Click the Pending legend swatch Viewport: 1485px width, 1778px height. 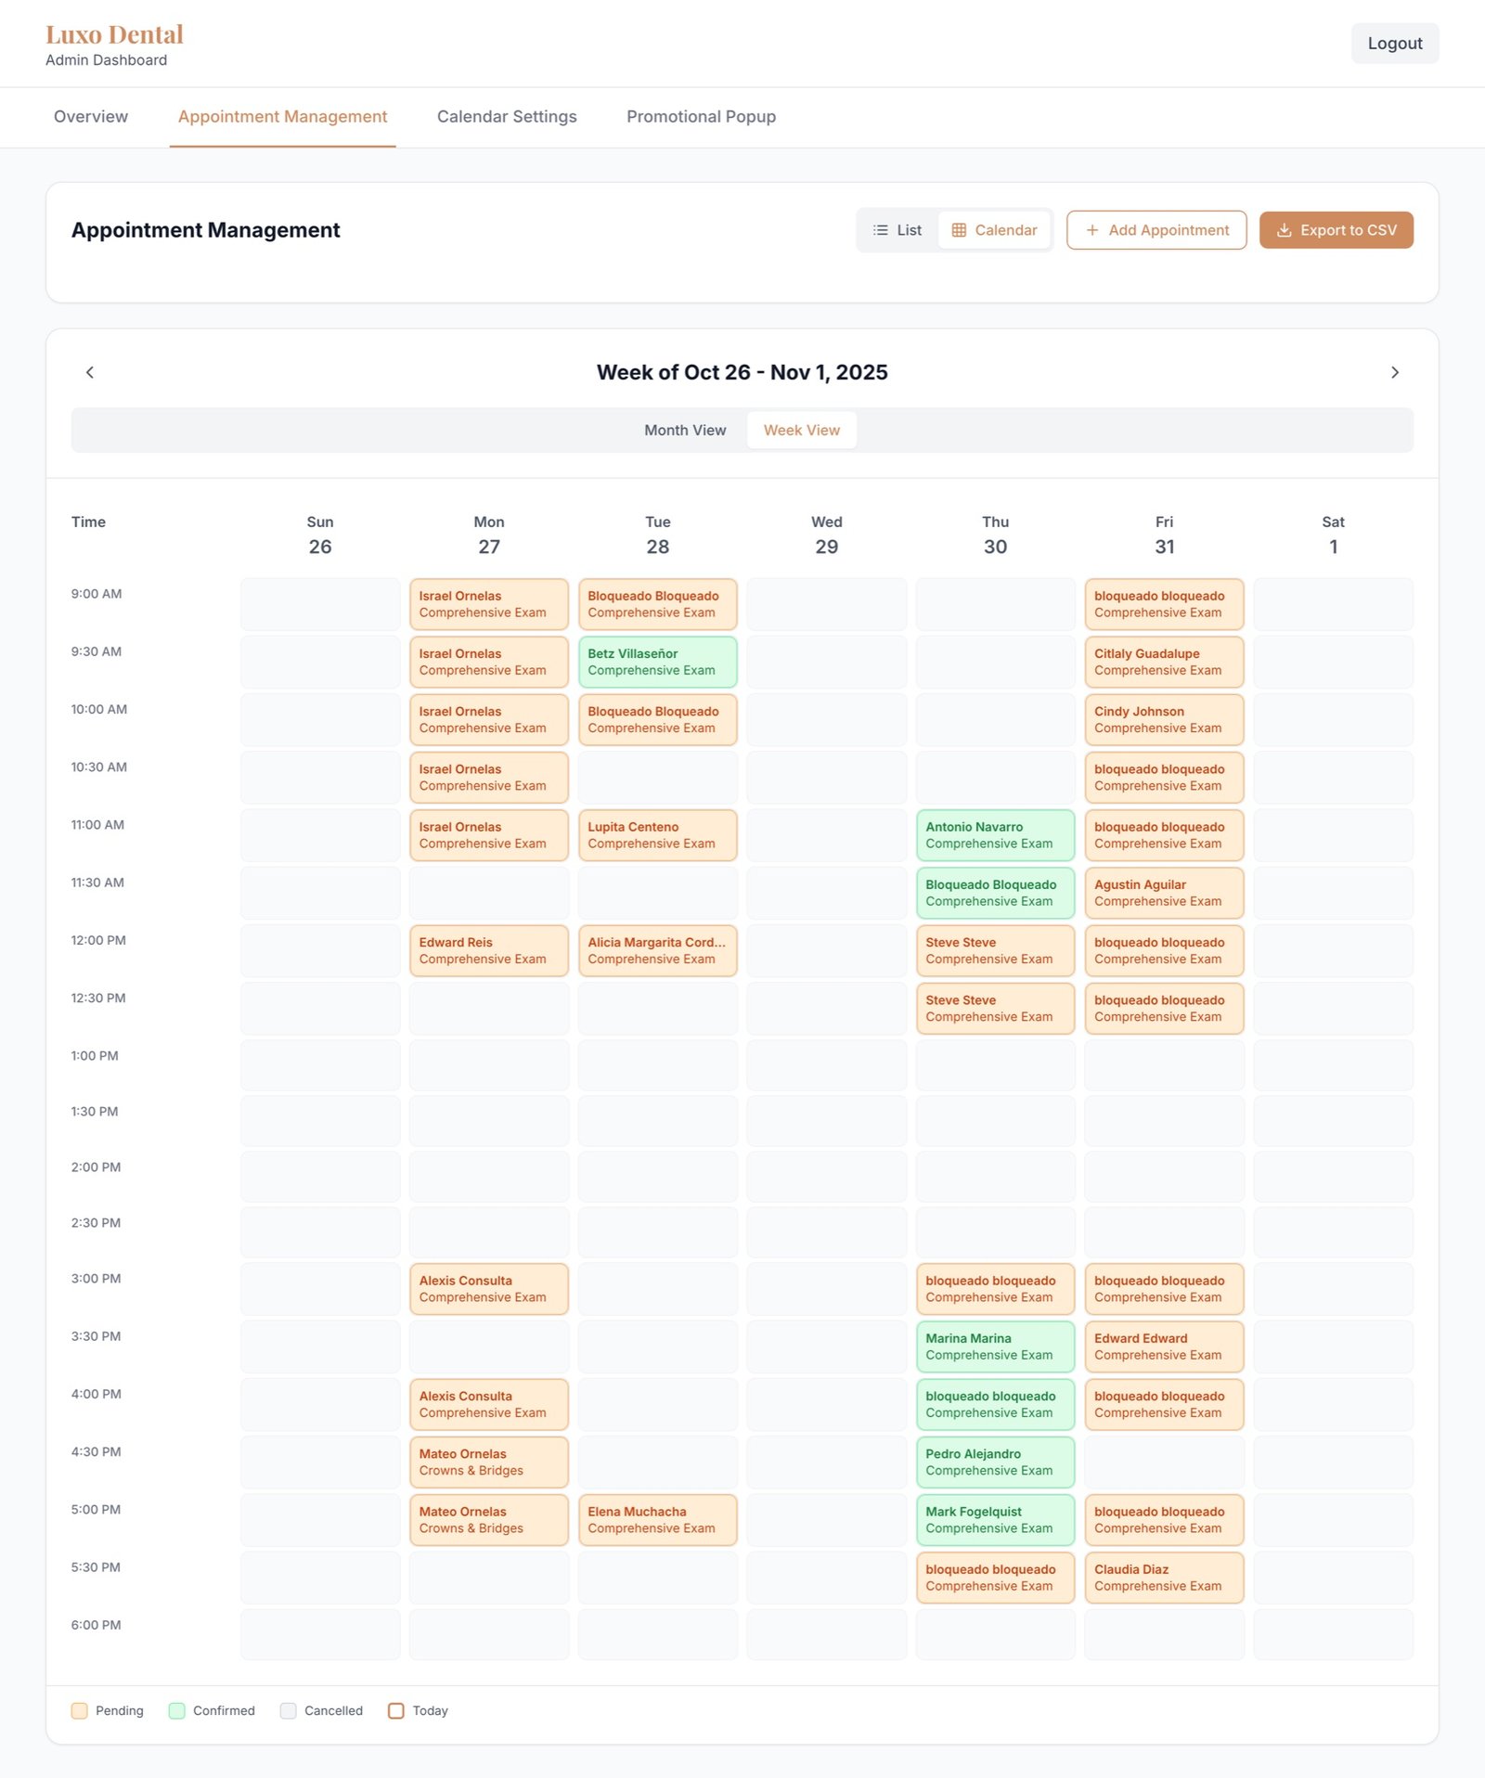tap(80, 1710)
